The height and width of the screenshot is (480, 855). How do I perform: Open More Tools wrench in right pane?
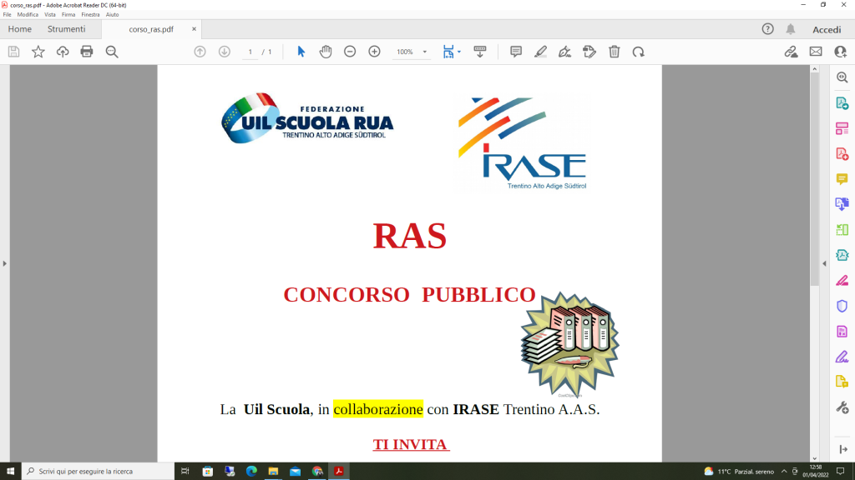click(x=842, y=407)
